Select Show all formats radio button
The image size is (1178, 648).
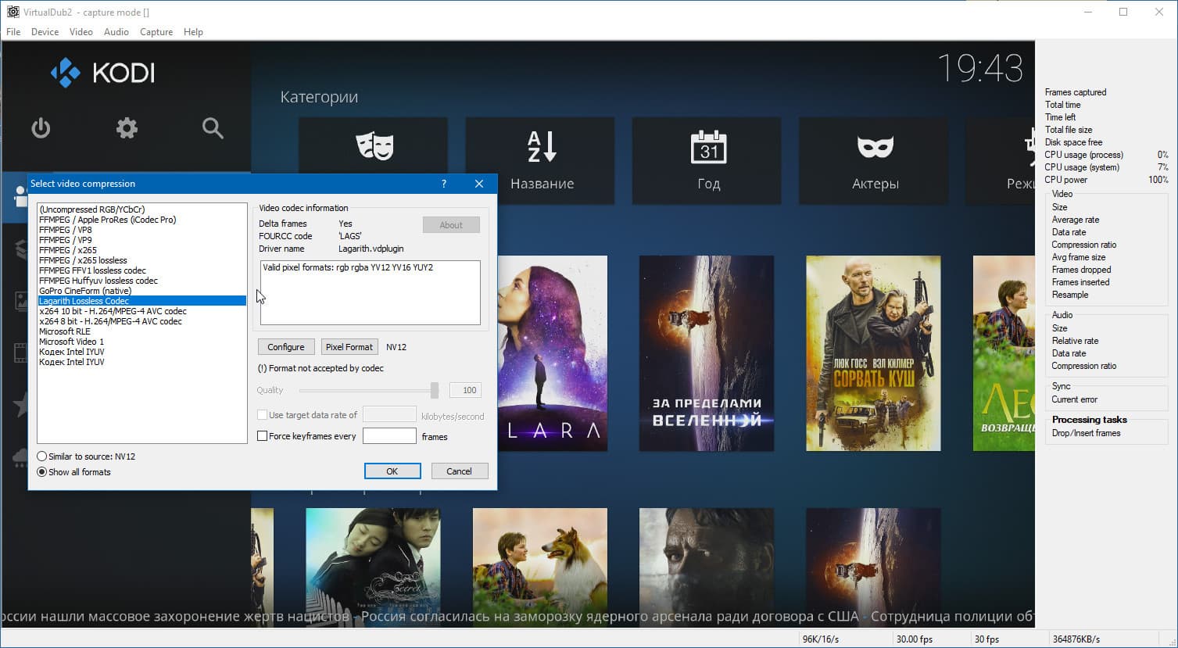[x=42, y=472]
